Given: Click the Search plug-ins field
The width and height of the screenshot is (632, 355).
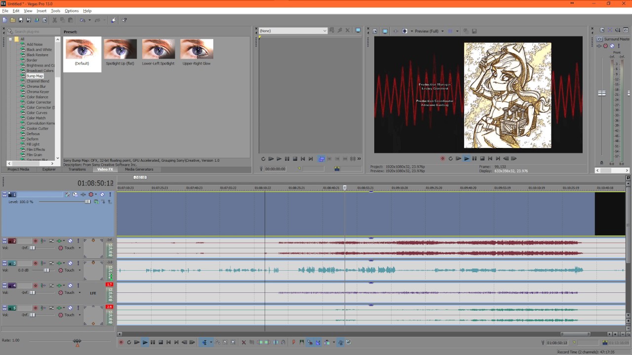Looking at the screenshot, I should tap(34, 32).
